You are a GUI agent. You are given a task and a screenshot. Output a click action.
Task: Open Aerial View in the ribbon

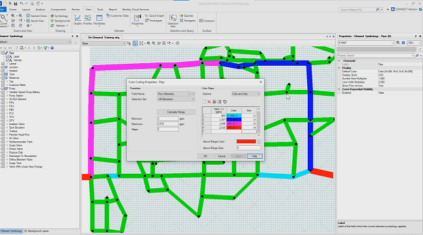(x=35, y=21)
